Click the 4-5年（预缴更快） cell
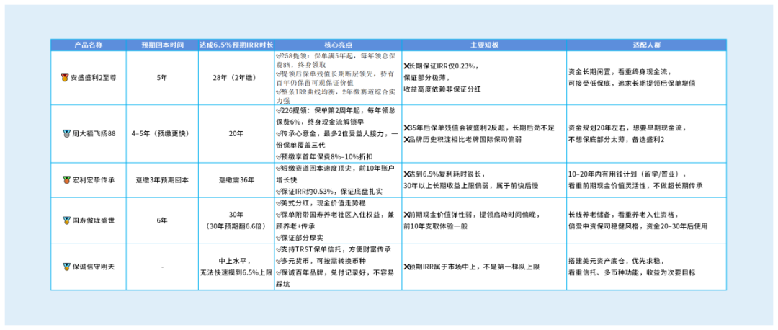 [x=162, y=133]
